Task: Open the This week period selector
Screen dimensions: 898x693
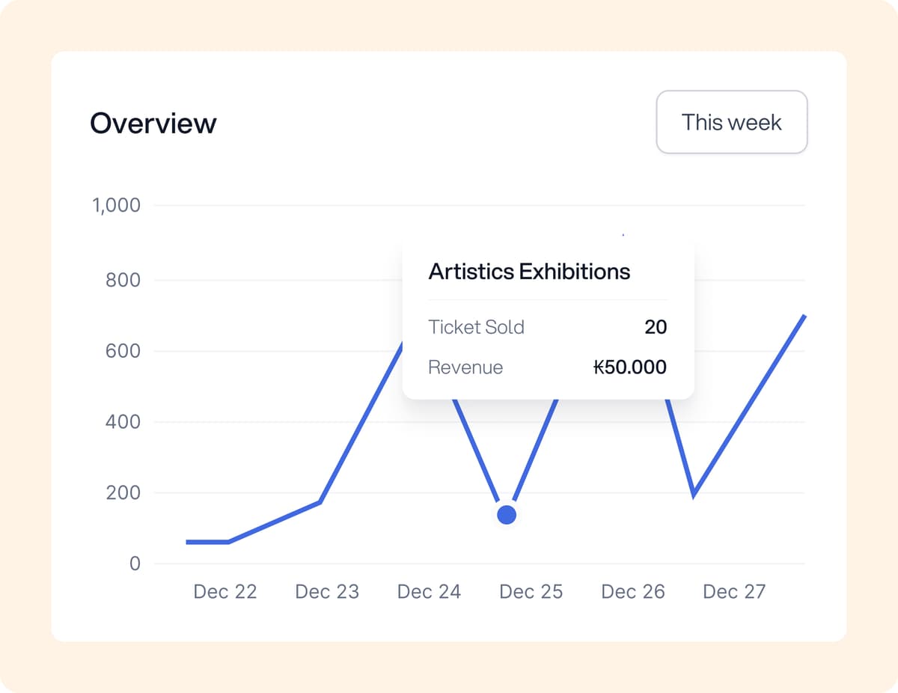Action: tap(731, 122)
